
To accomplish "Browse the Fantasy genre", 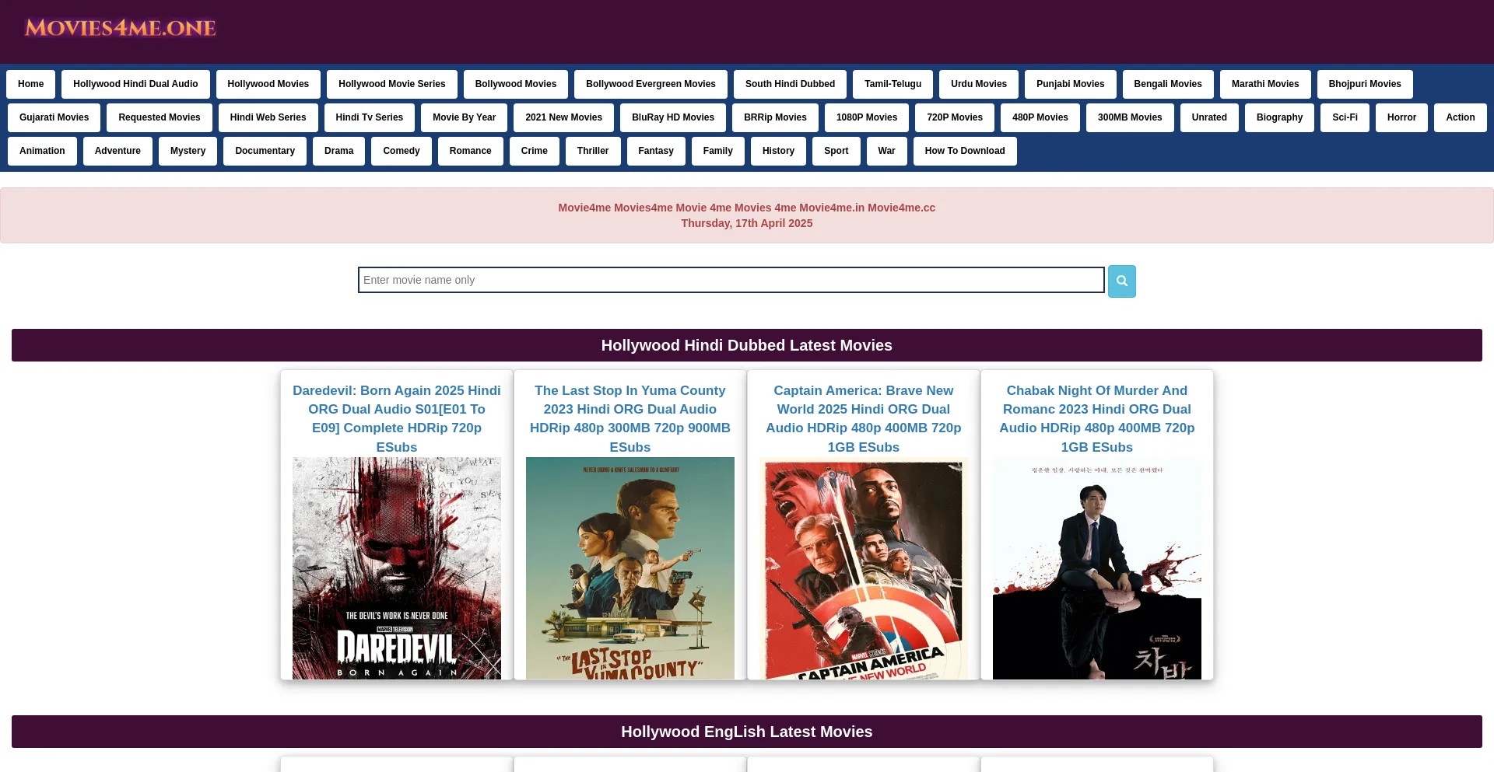I will (x=656, y=151).
